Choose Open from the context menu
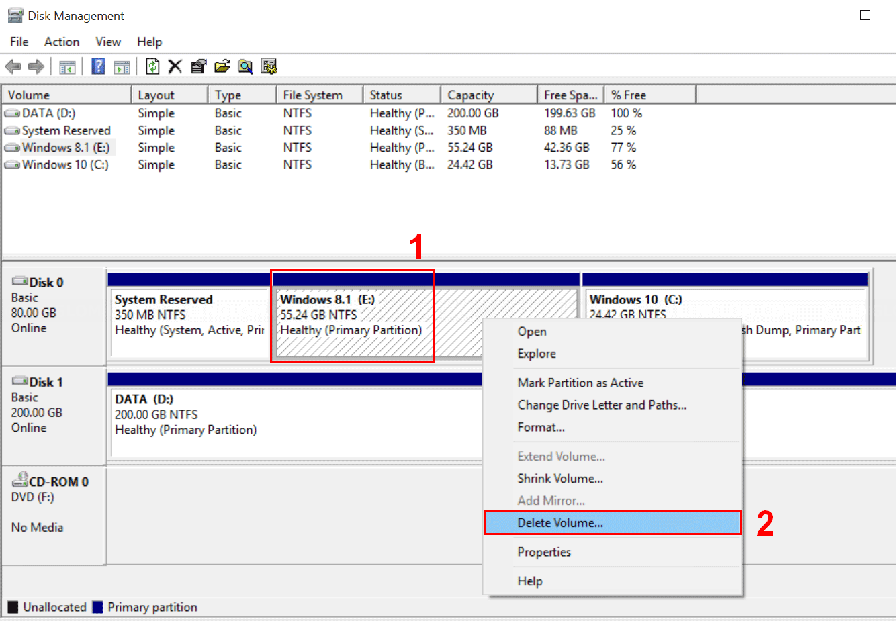 click(613, 332)
